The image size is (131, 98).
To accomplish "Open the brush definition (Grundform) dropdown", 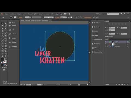I will [x=53, y=17].
